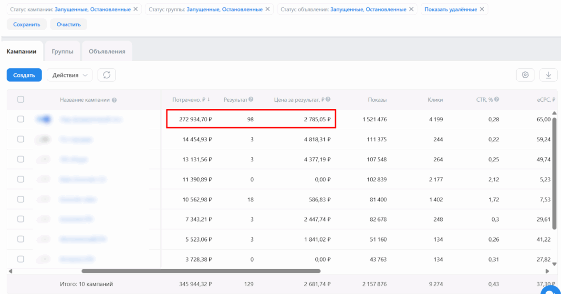Click the Очистить filters button

[69, 24]
